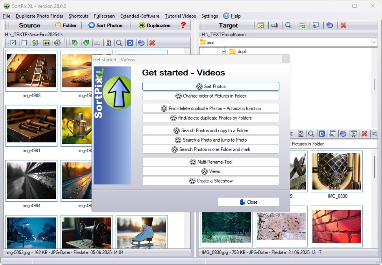The width and height of the screenshot is (382, 265).
Task: Click the red X delete icon in Target toolbar
Action: 343,25
